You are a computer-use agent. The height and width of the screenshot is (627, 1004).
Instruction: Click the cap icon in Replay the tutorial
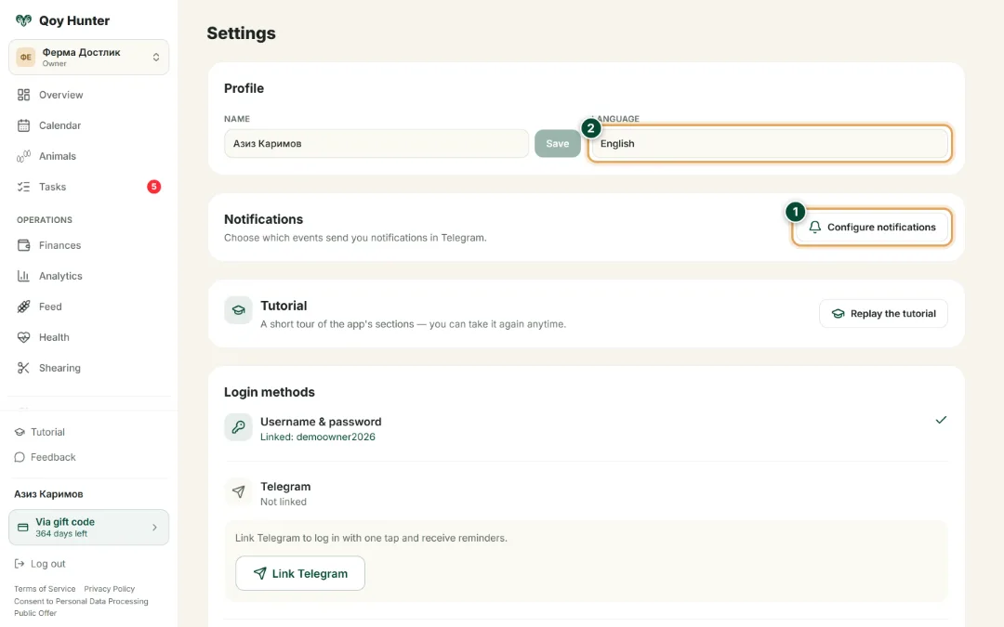point(838,314)
